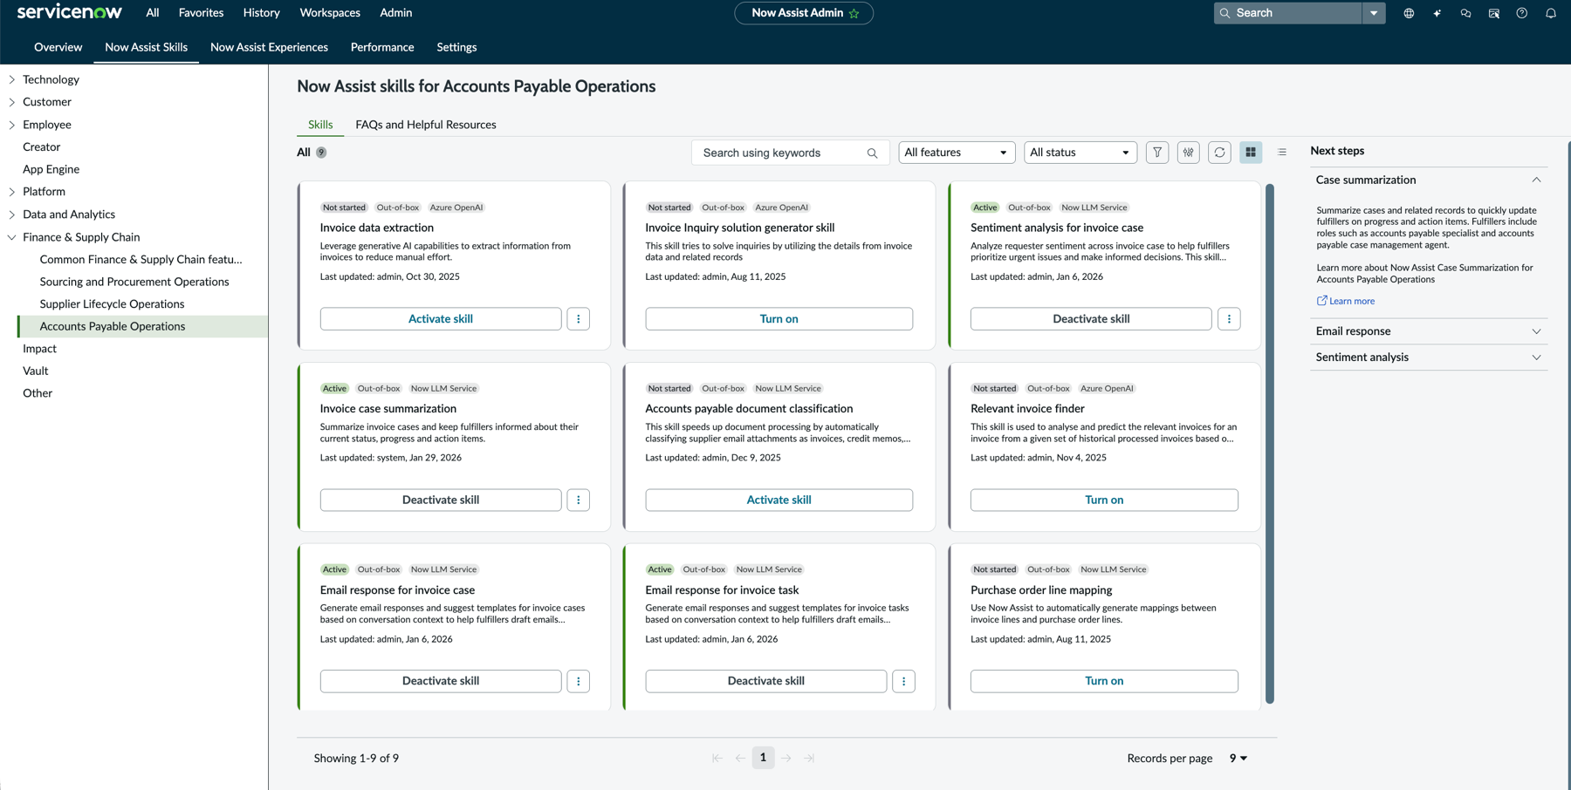
Task: Open more options for Email response for invoice task
Action: coord(903,681)
